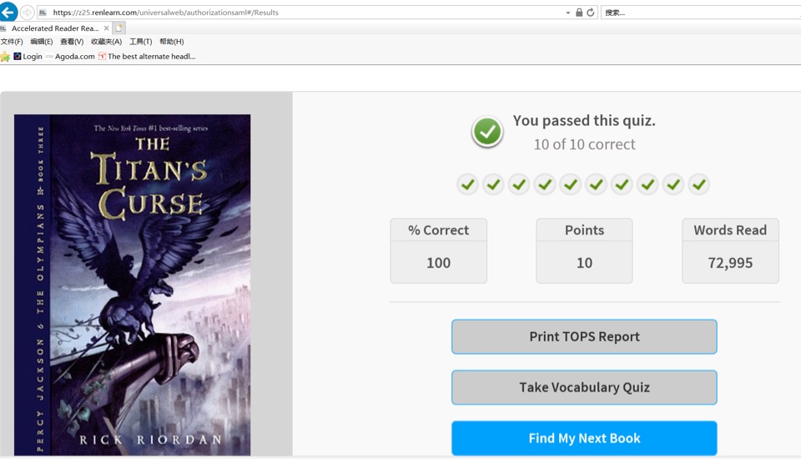Open the 收藏夹(A) menu

click(106, 42)
